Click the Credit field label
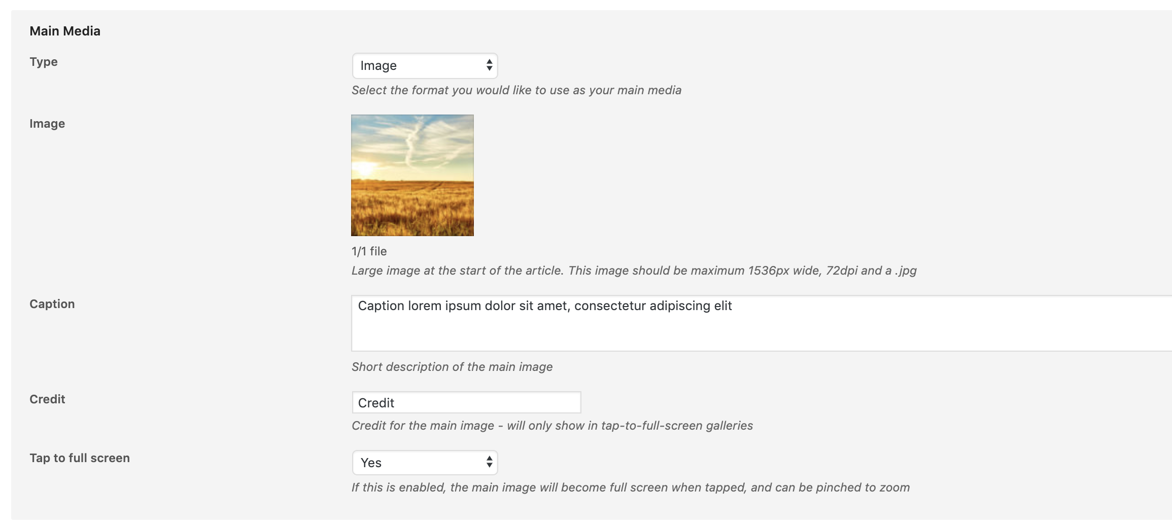This screenshot has height=529, width=1172. tap(47, 399)
